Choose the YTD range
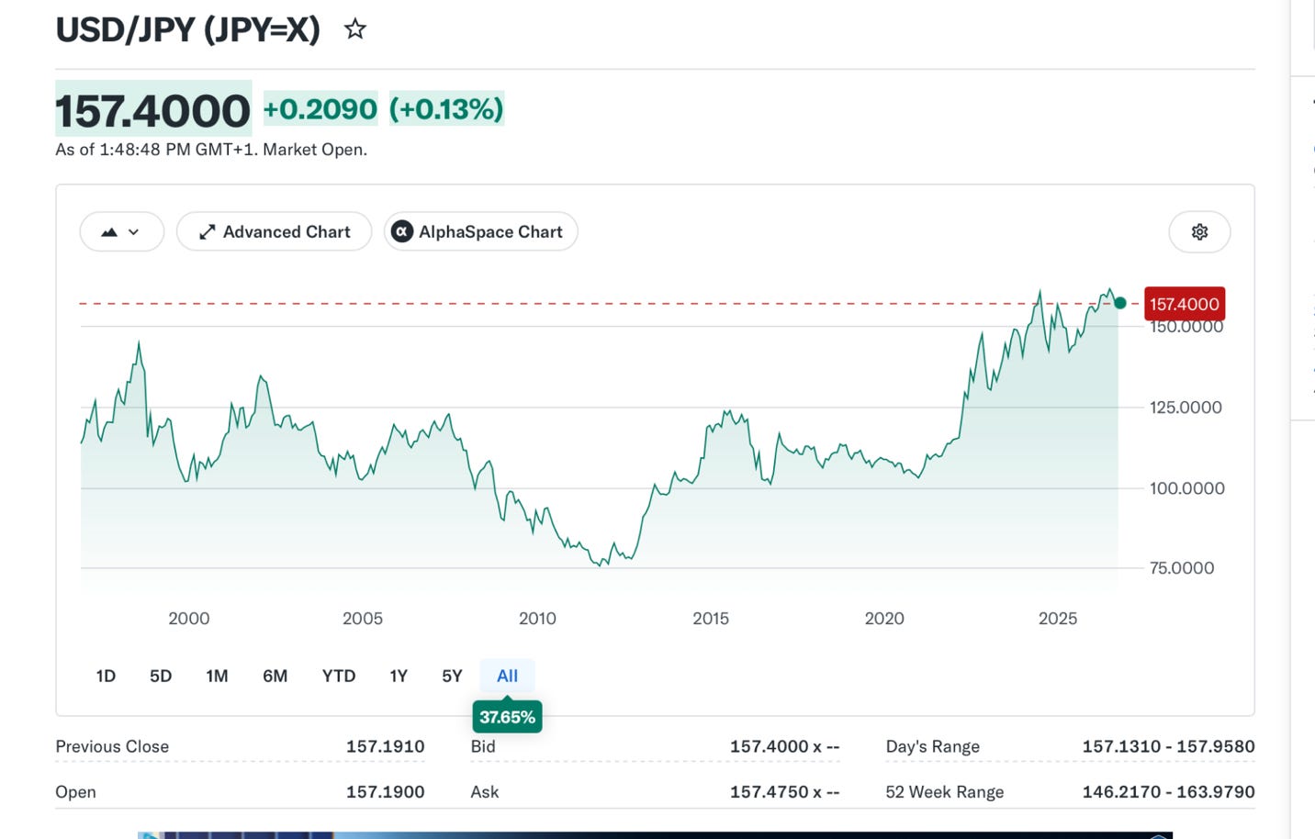The width and height of the screenshot is (1315, 839). coord(339,677)
